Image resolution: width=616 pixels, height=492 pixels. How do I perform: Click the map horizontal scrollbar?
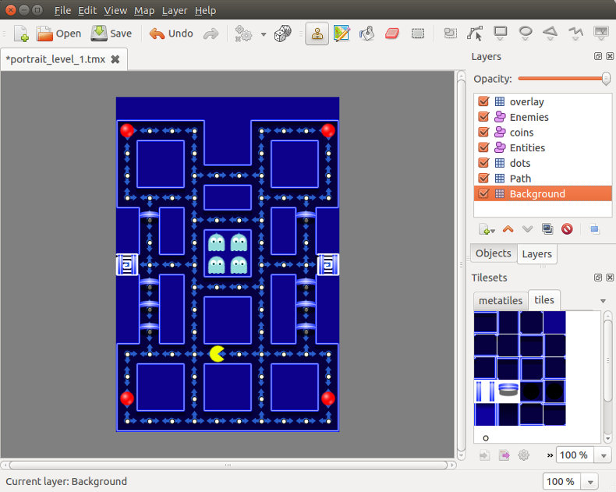[x=228, y=465]
